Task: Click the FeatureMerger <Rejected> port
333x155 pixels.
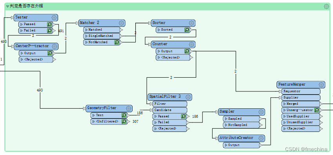Action: coord(300,129)
